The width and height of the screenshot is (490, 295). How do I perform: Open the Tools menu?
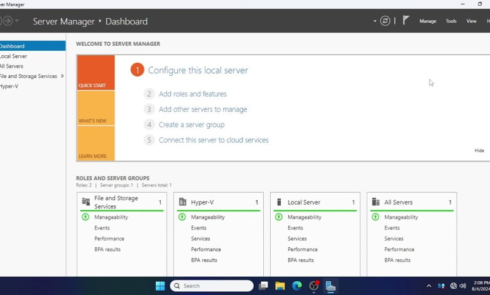point(451,21)
